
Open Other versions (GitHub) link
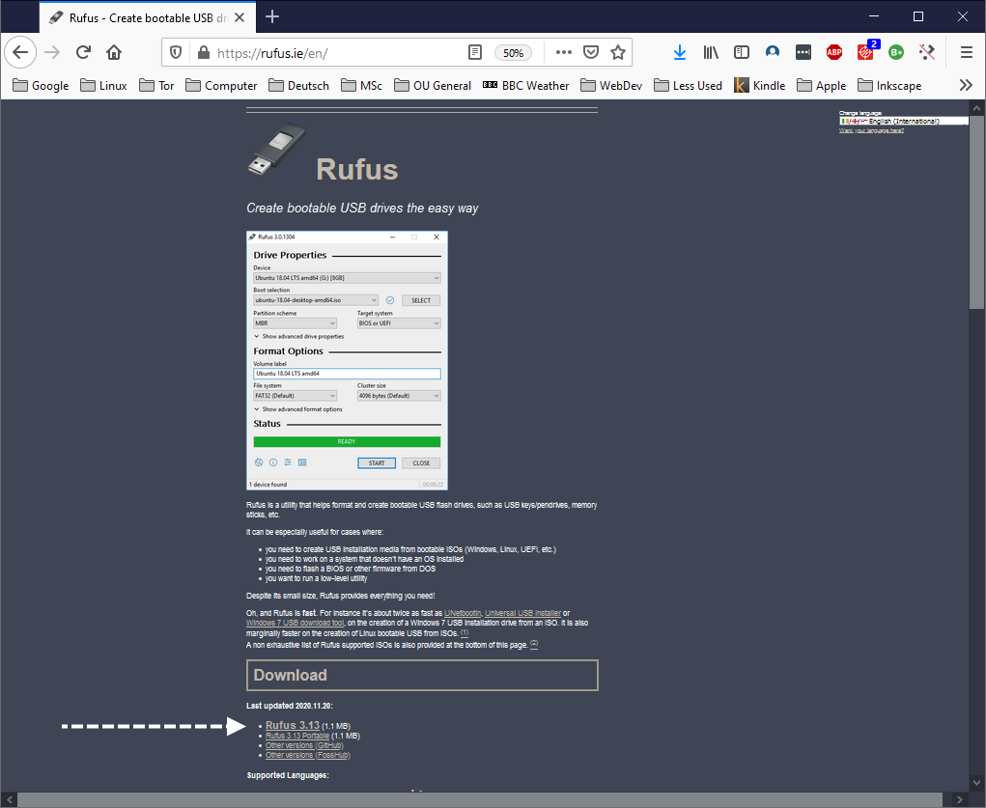pos(304,745)
